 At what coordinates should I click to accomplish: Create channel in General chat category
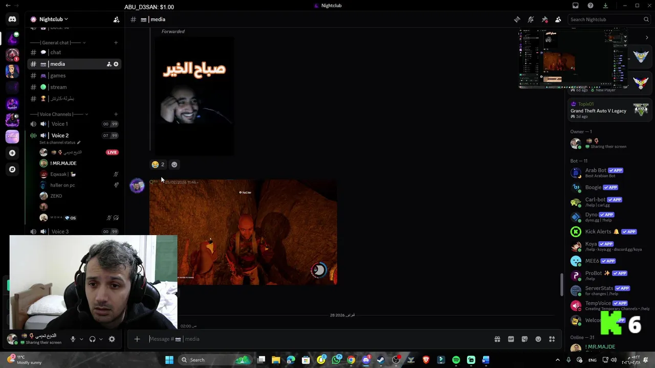116,42
